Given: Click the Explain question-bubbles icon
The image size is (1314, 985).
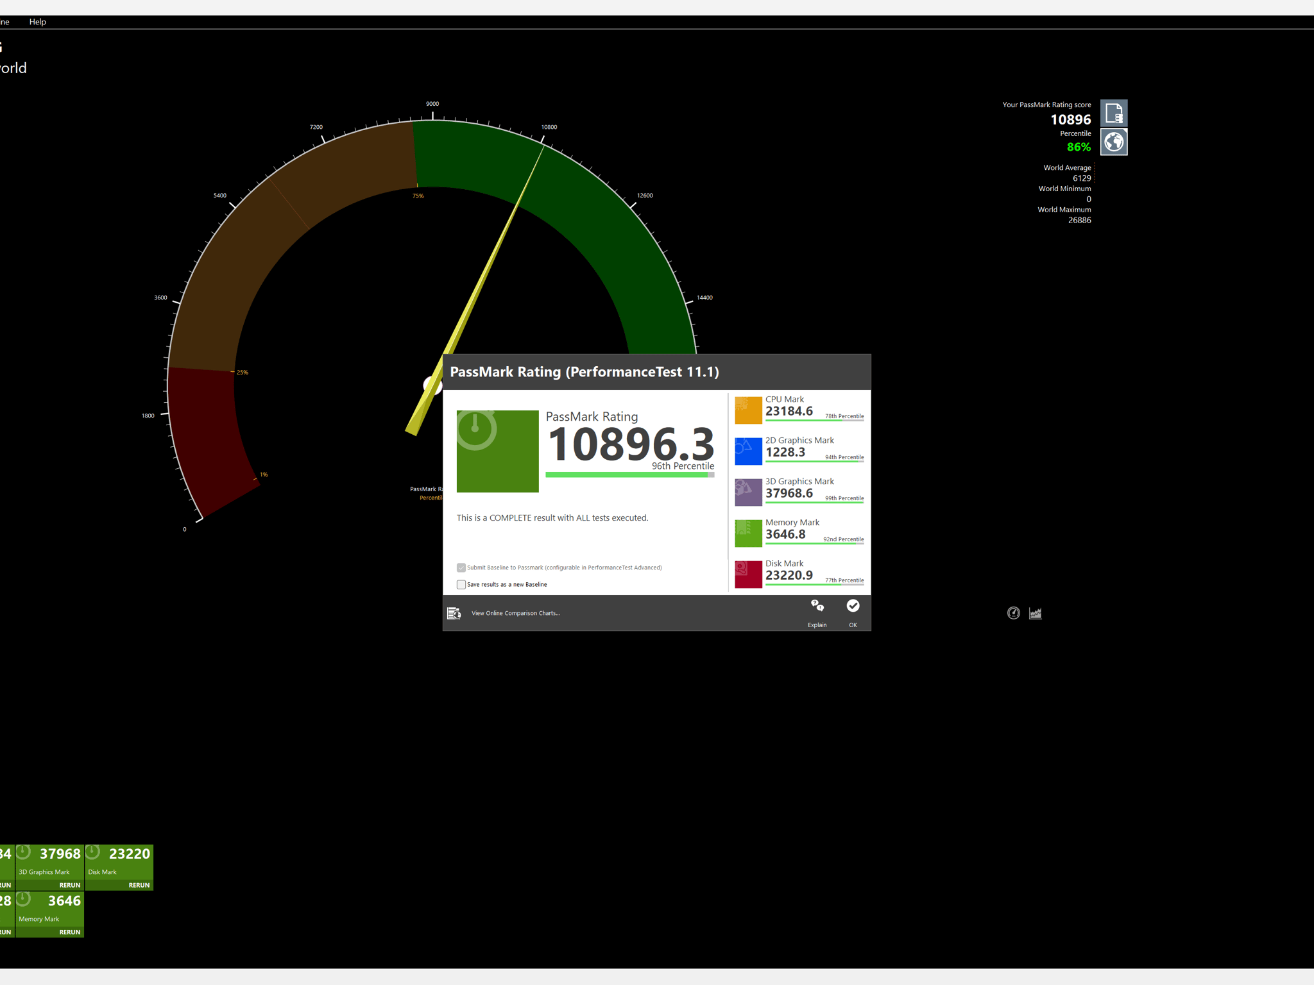Looking at the screenshot, I should click(817, 606).
